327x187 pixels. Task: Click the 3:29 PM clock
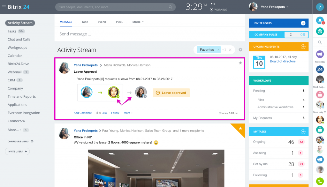click(x=196, y=7)
